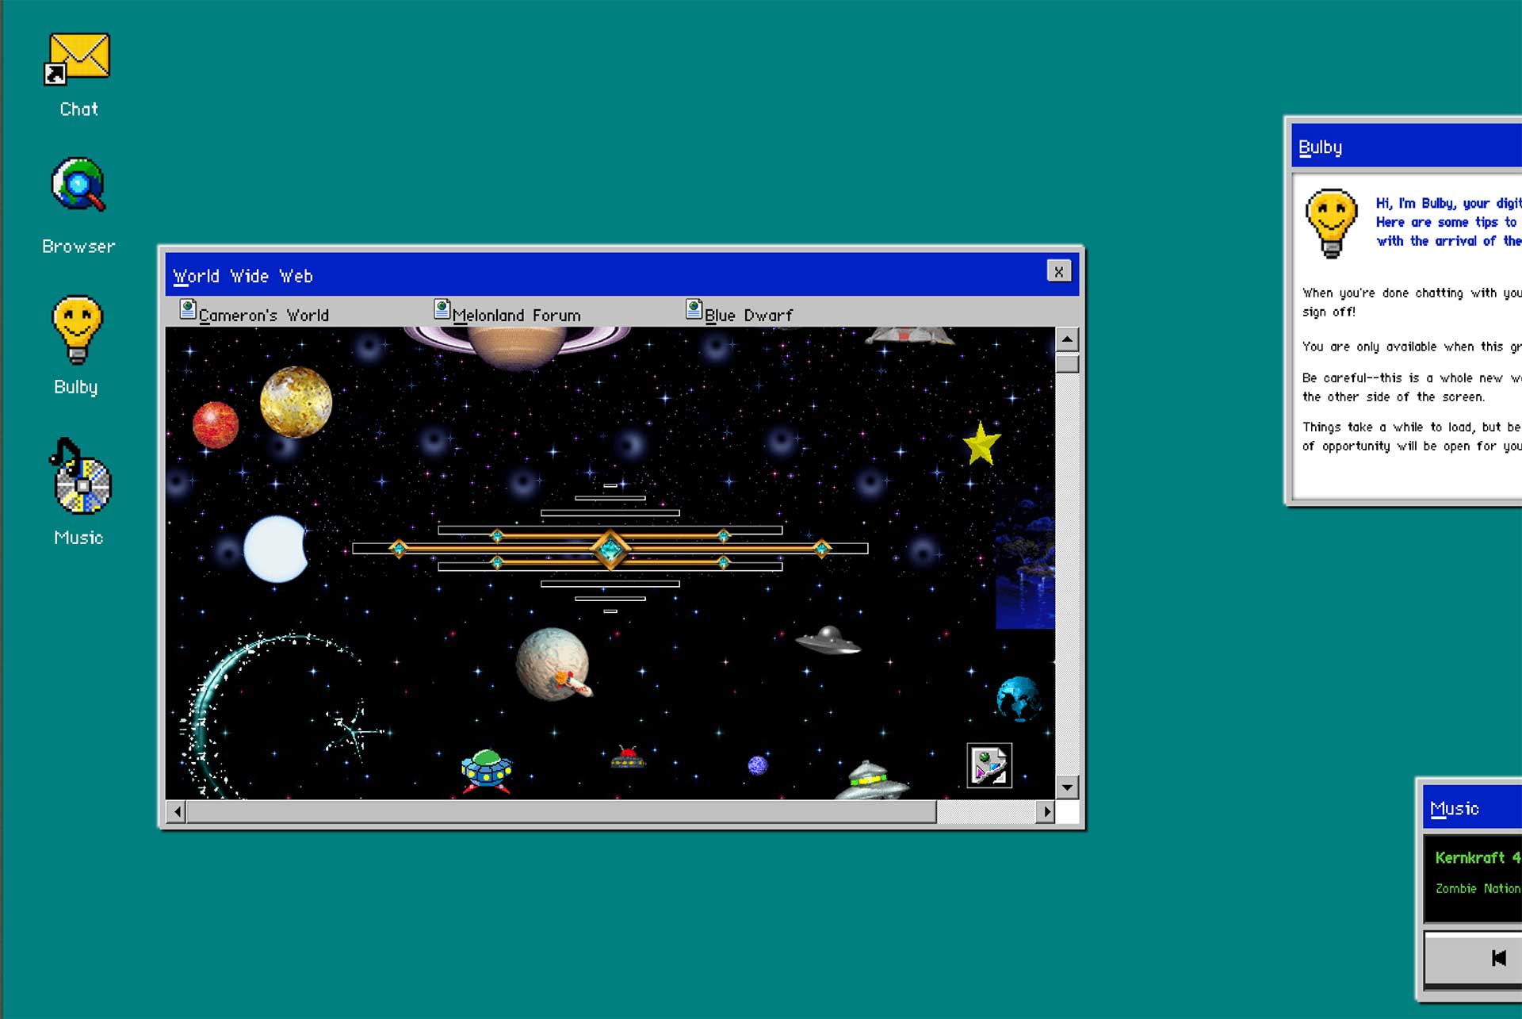Viewport: 1522px width, 1019px height.
Task: Open the Cameron's World bookmark
Action: [x=254, y=314]
